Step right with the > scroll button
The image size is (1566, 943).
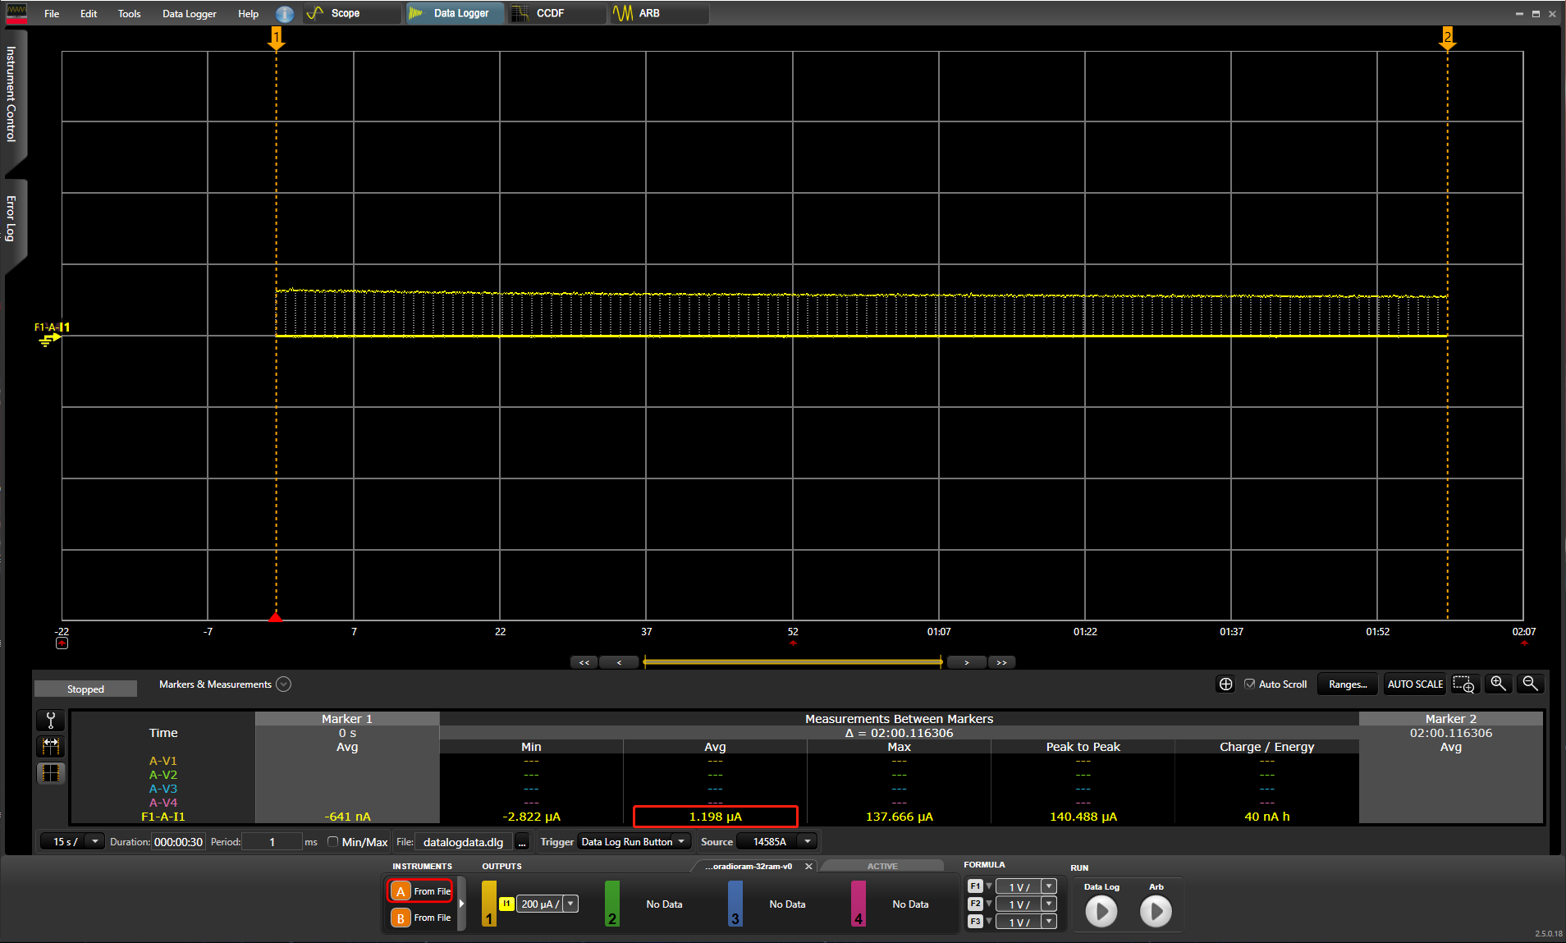point(966,662)
